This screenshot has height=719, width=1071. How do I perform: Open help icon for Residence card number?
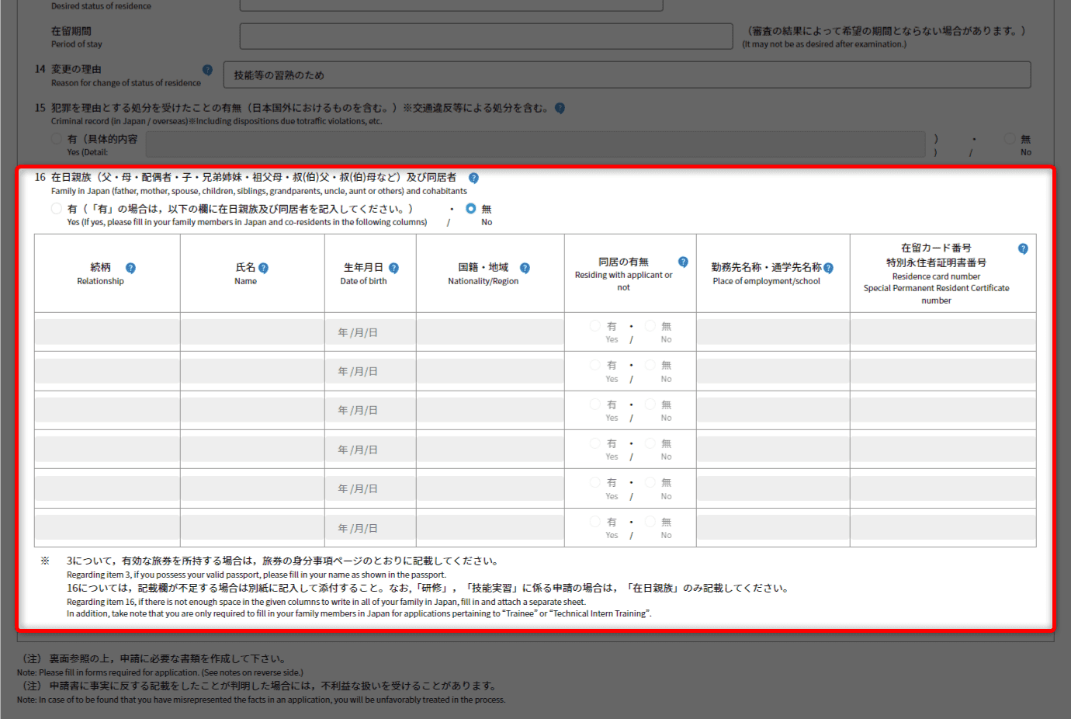(x=1023, y=248)
